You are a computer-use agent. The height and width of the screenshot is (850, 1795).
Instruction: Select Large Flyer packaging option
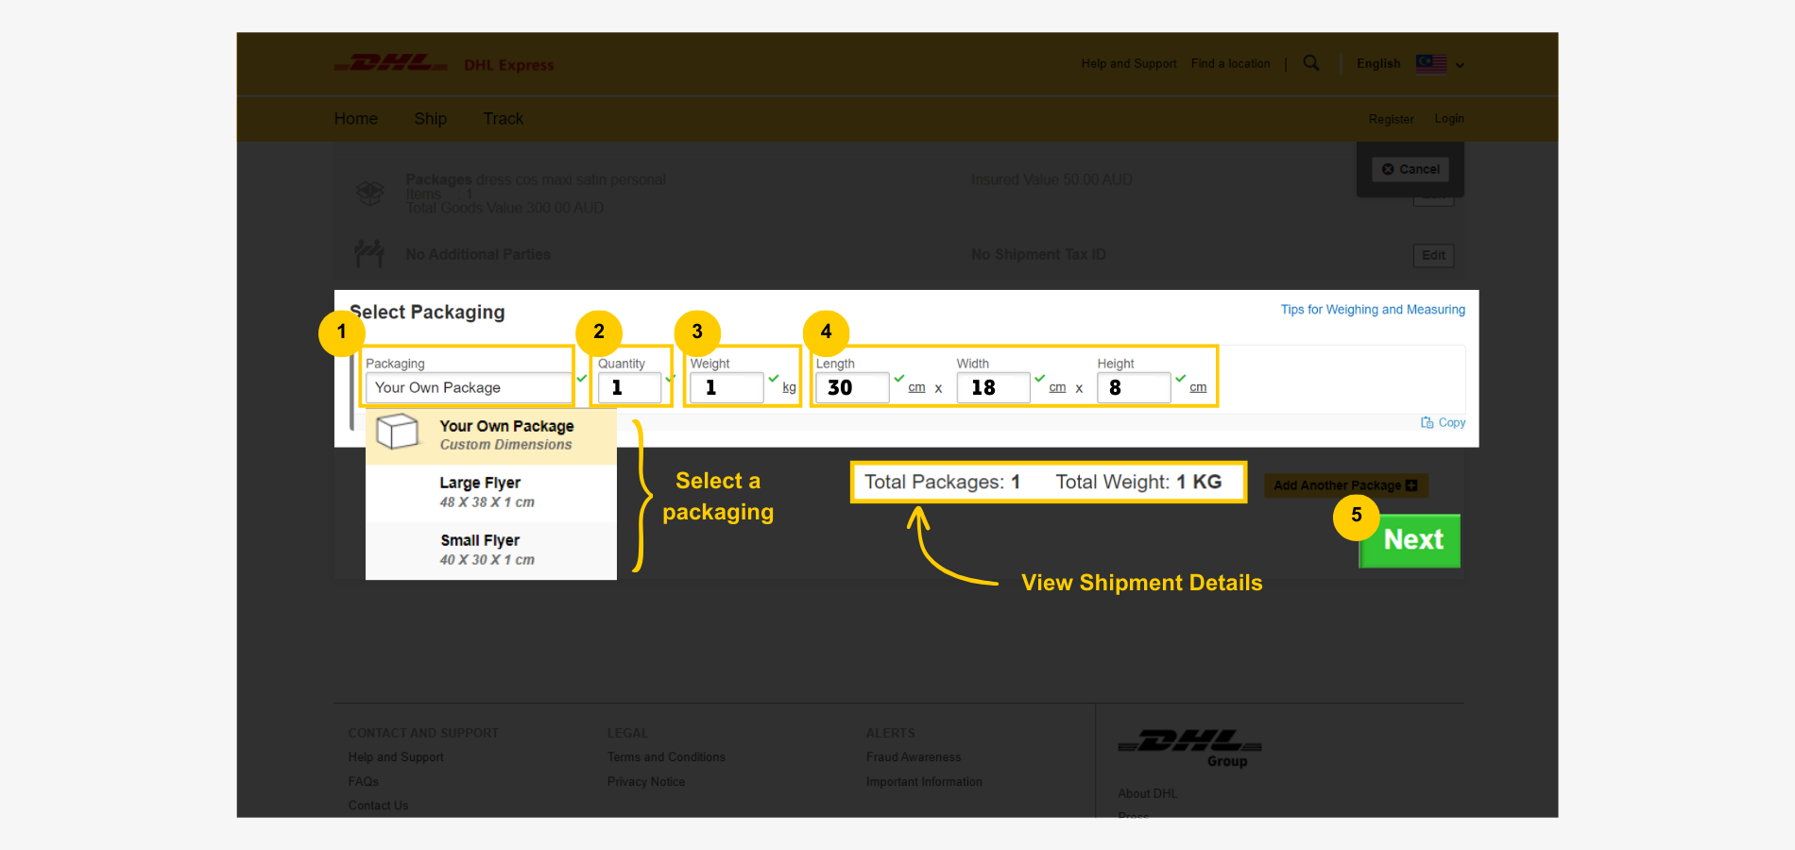coord(491,492)
